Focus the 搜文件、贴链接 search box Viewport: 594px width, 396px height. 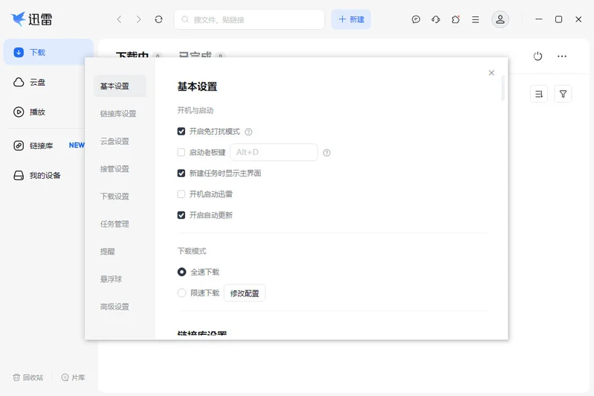pyautogui.click(x=249, y=19)
